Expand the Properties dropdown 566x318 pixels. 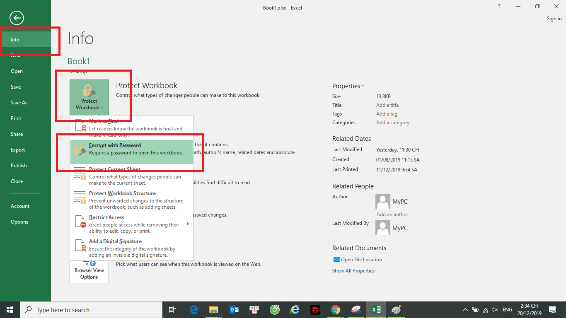[x=348, y=86]
